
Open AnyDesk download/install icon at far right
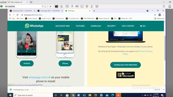pyautogui.click(x=170, y=6)
